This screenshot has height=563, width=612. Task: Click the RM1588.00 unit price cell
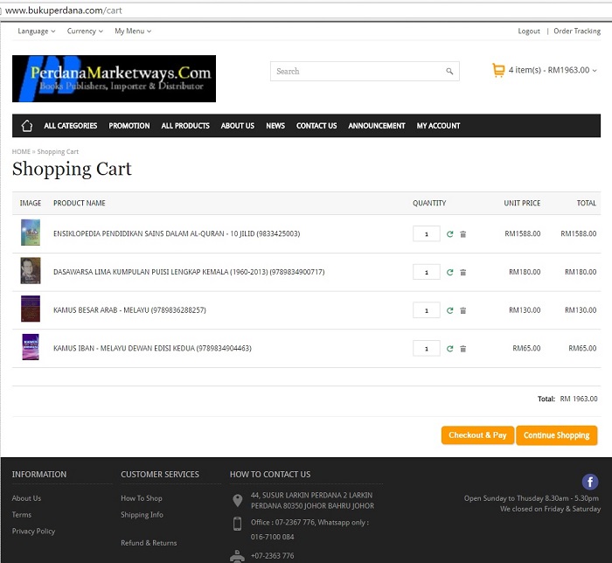(523, 233)
